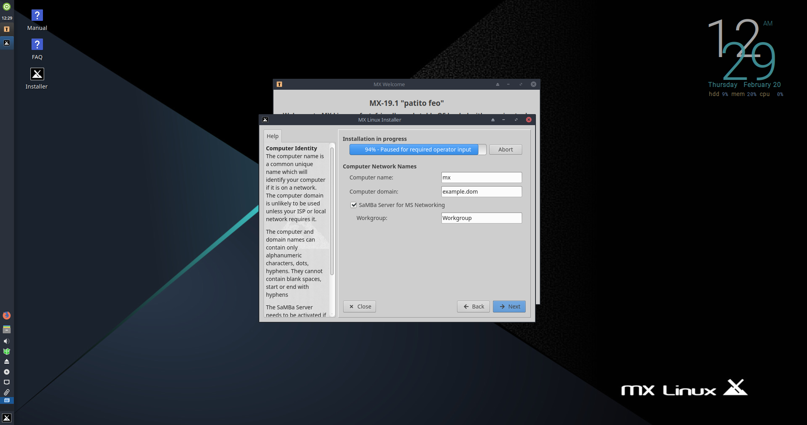The image size is (807, 425).
Task: Click the green logout icon in the panel
Action: [x=7, y=7]
